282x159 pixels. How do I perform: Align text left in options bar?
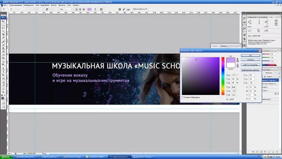click(77, 9)
